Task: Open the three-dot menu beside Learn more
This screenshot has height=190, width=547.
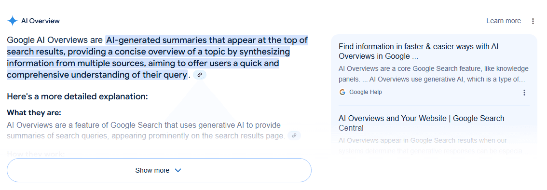Action: [x=533, y=21]
